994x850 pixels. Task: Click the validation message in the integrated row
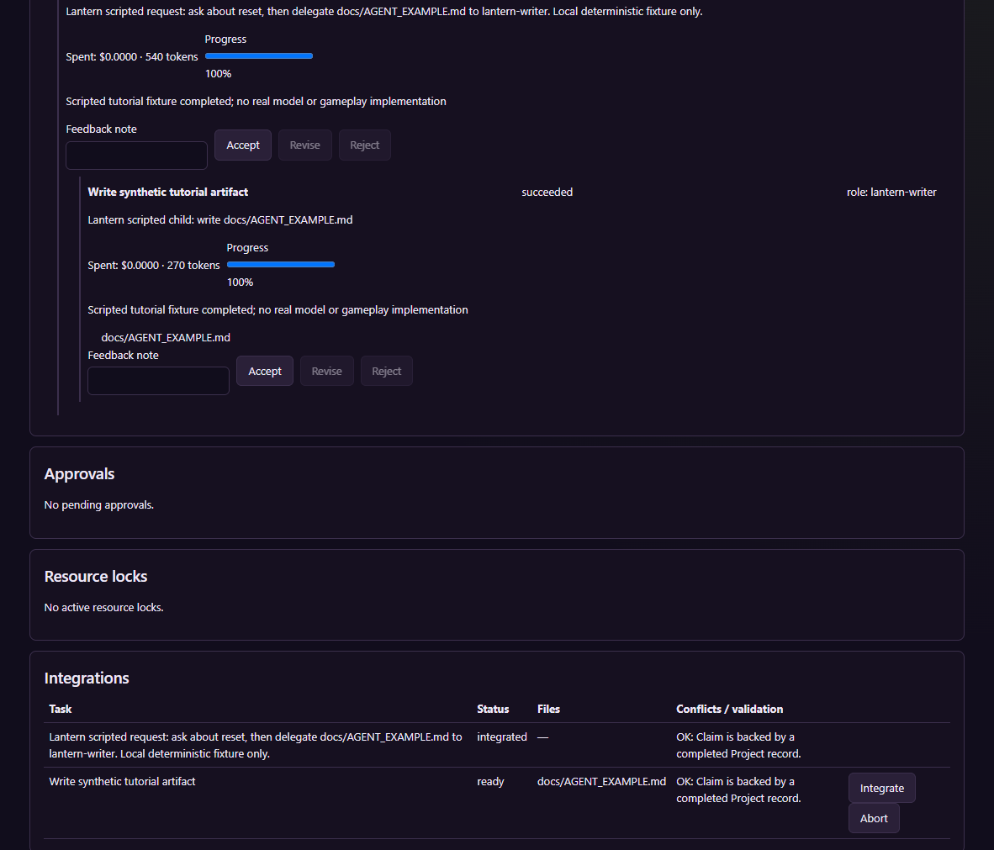[738, 746]
